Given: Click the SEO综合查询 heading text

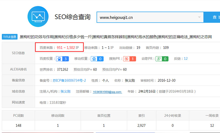Looking at the screenshot, I should pyautogui.click(x=73, y=17).
